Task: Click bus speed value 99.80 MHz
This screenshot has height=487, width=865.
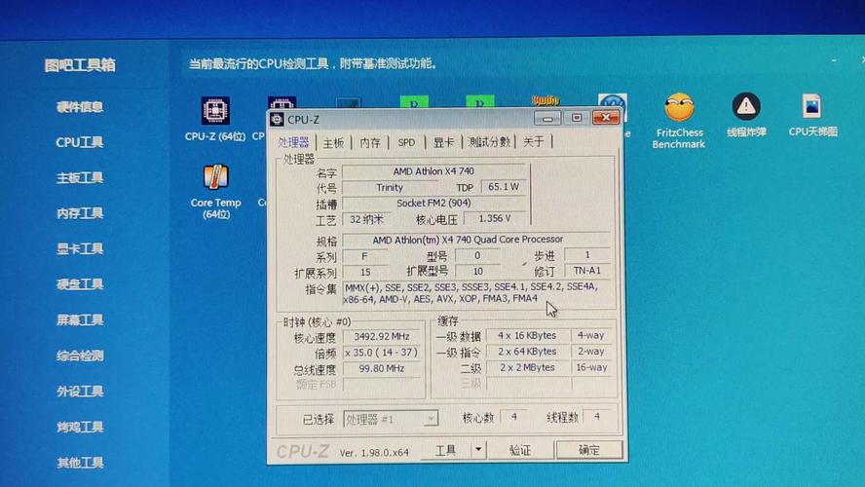Action: [x=382, y=368]
